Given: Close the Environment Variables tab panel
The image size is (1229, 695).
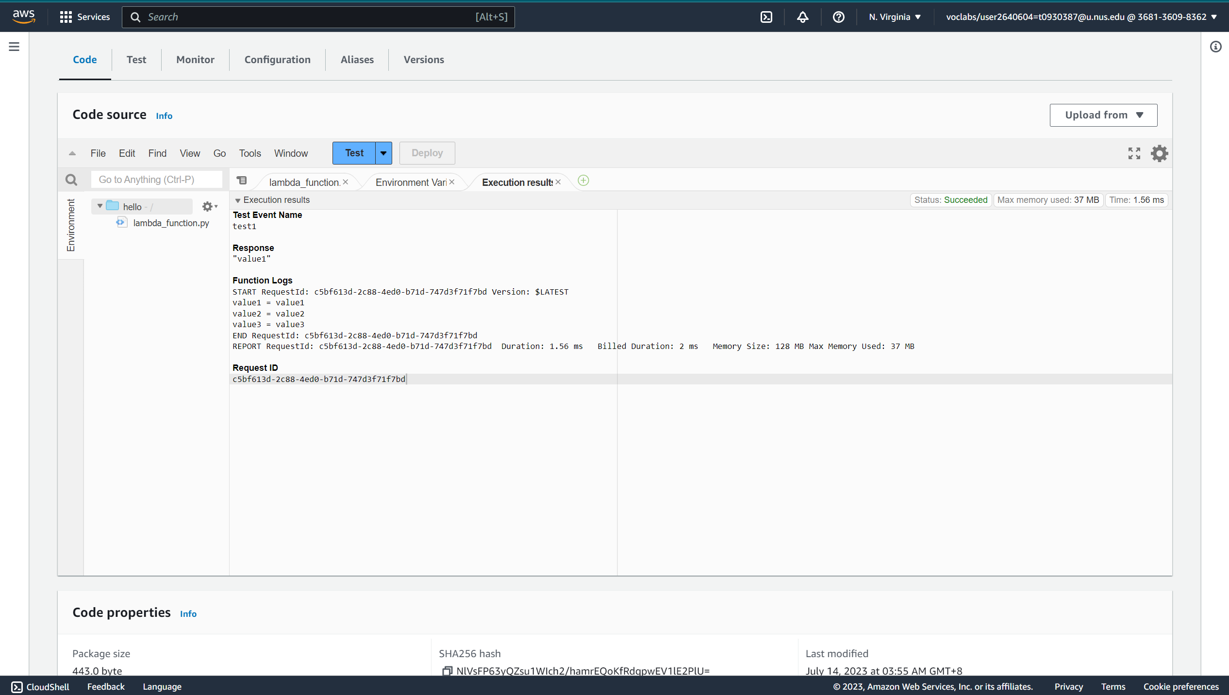Looking at the screenshot, I should 452,182.
